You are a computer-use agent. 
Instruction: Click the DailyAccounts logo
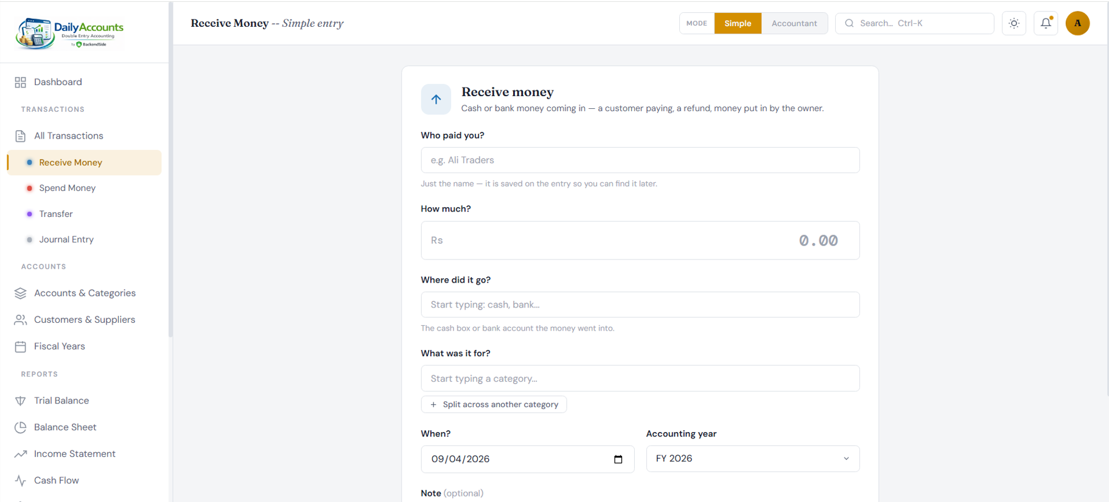coord(69,33)
